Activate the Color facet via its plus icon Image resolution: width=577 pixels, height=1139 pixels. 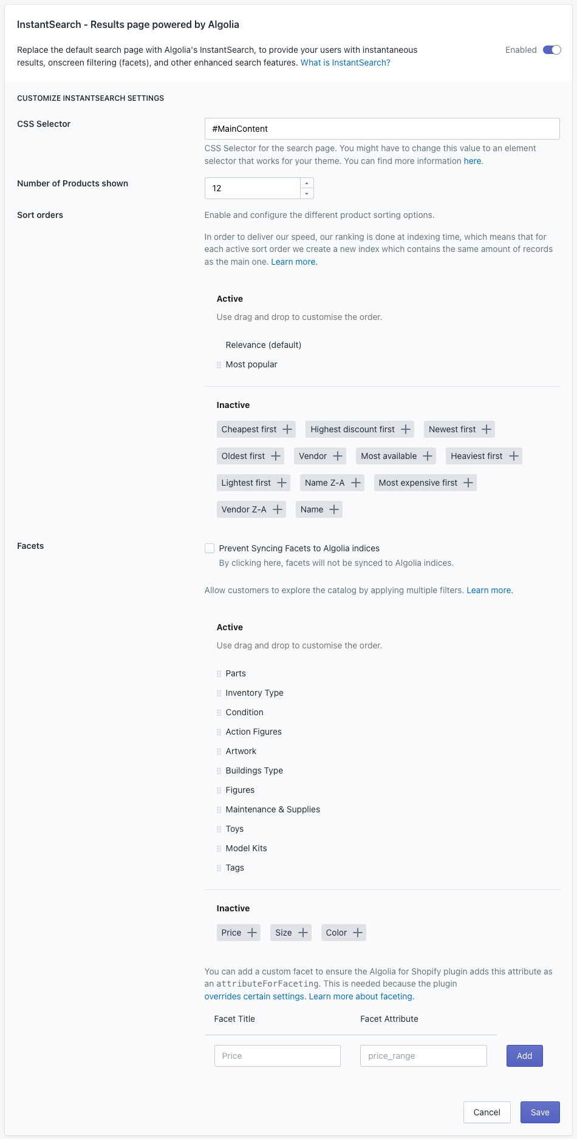(357, 933)
